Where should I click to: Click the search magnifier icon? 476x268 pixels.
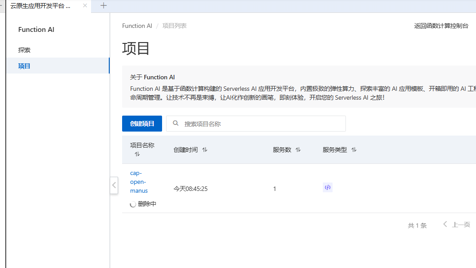[175, 123]
